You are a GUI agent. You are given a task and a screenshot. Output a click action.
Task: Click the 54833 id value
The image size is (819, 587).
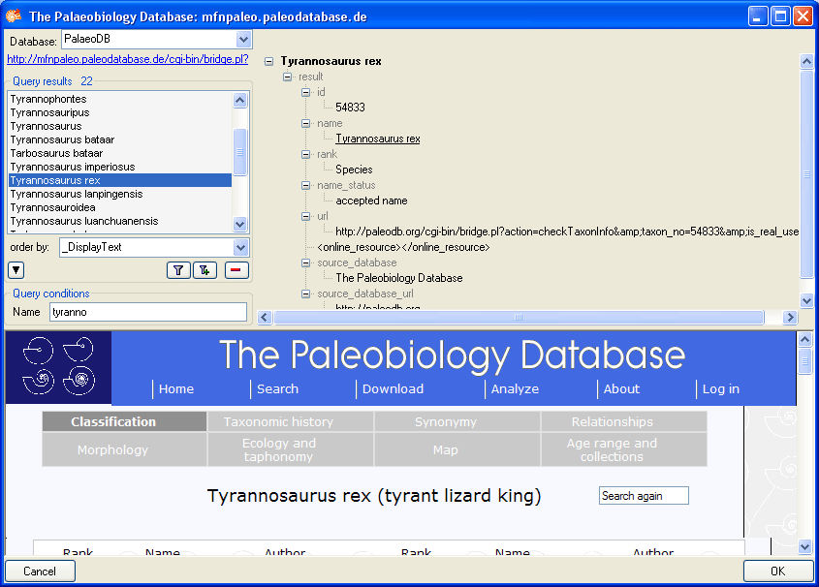click(350, 108)
